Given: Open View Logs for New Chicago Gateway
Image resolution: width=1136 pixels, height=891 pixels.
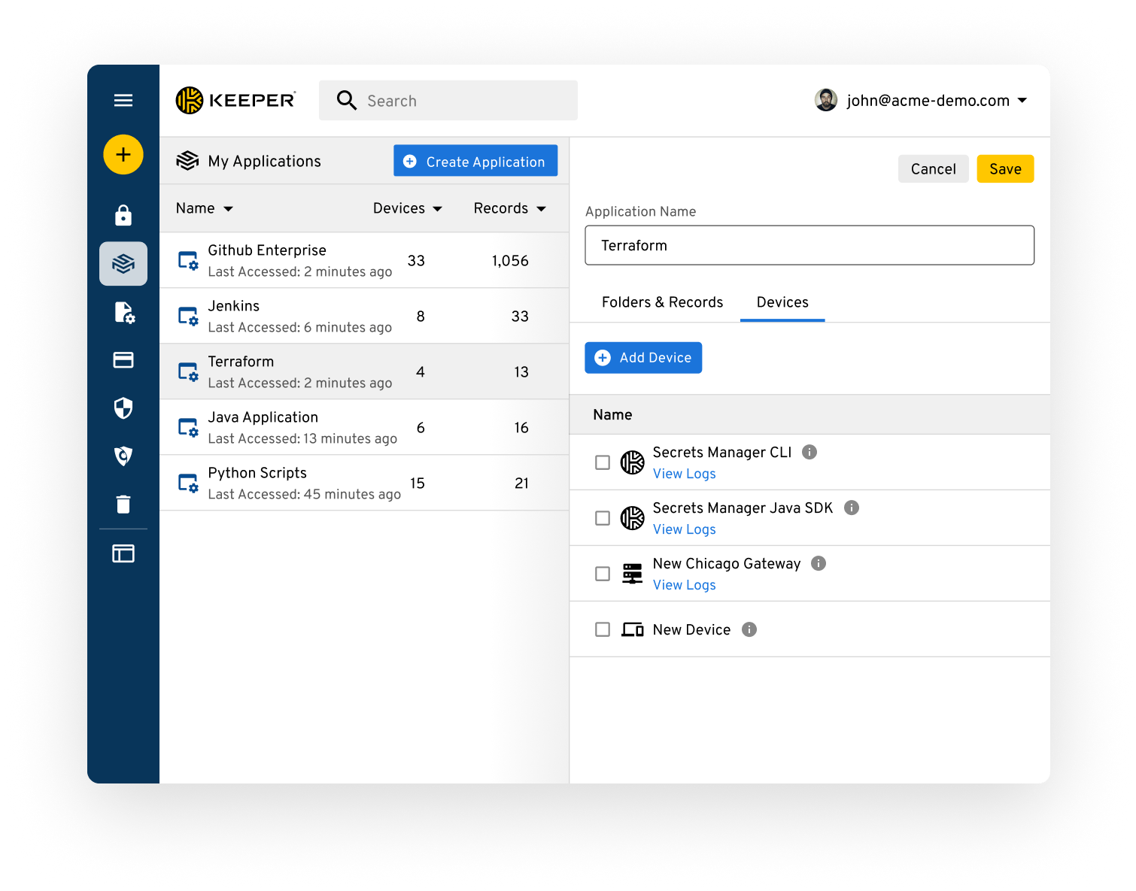Looking at the screenshot, I should click(685, 585).
